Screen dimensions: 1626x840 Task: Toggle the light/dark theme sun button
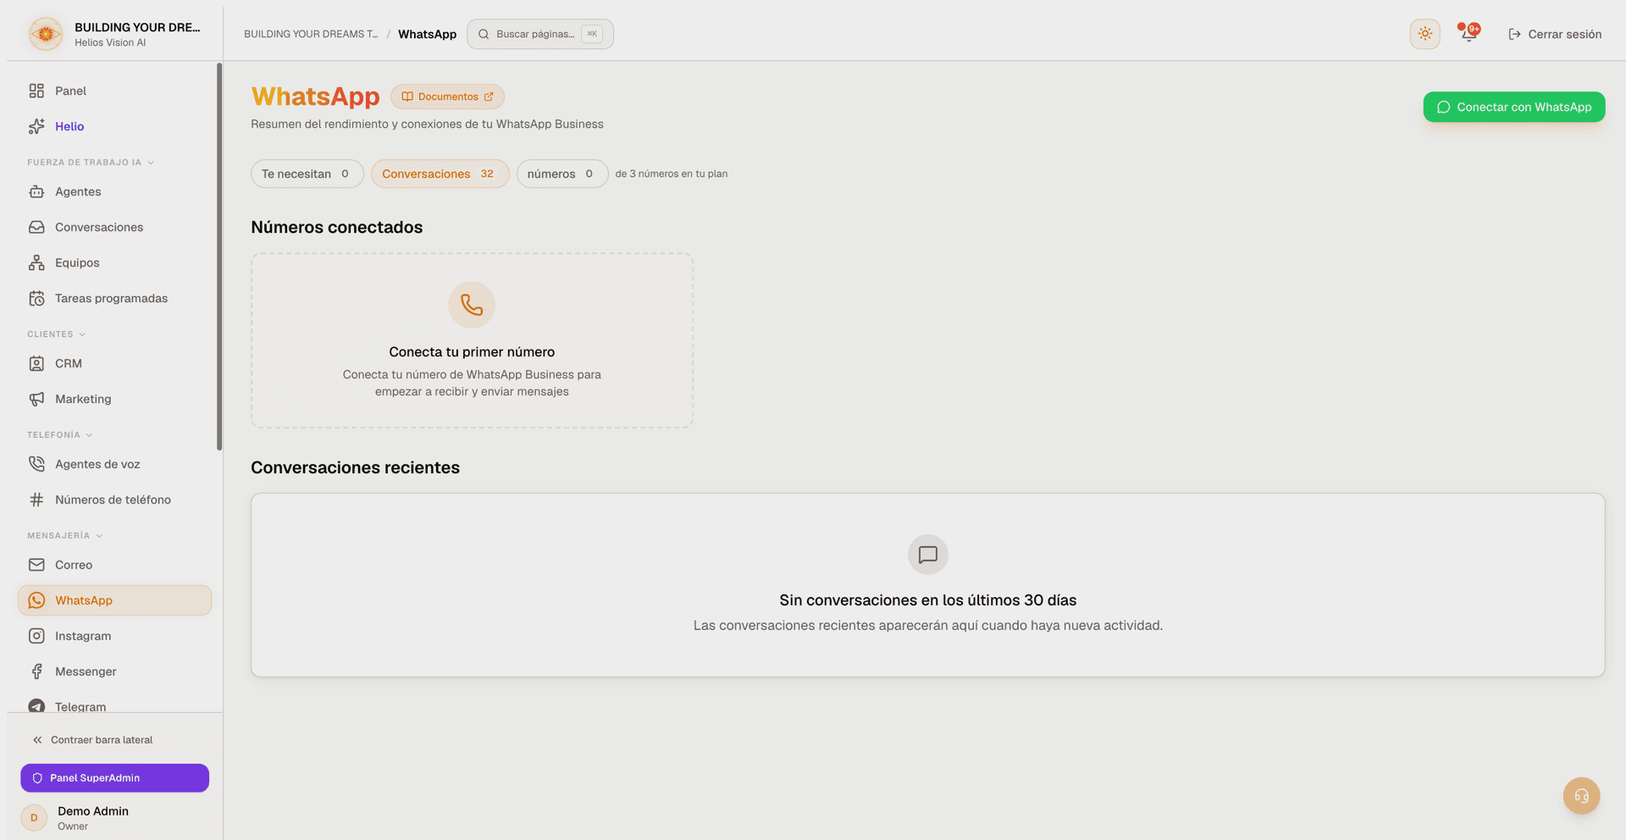1425,34
